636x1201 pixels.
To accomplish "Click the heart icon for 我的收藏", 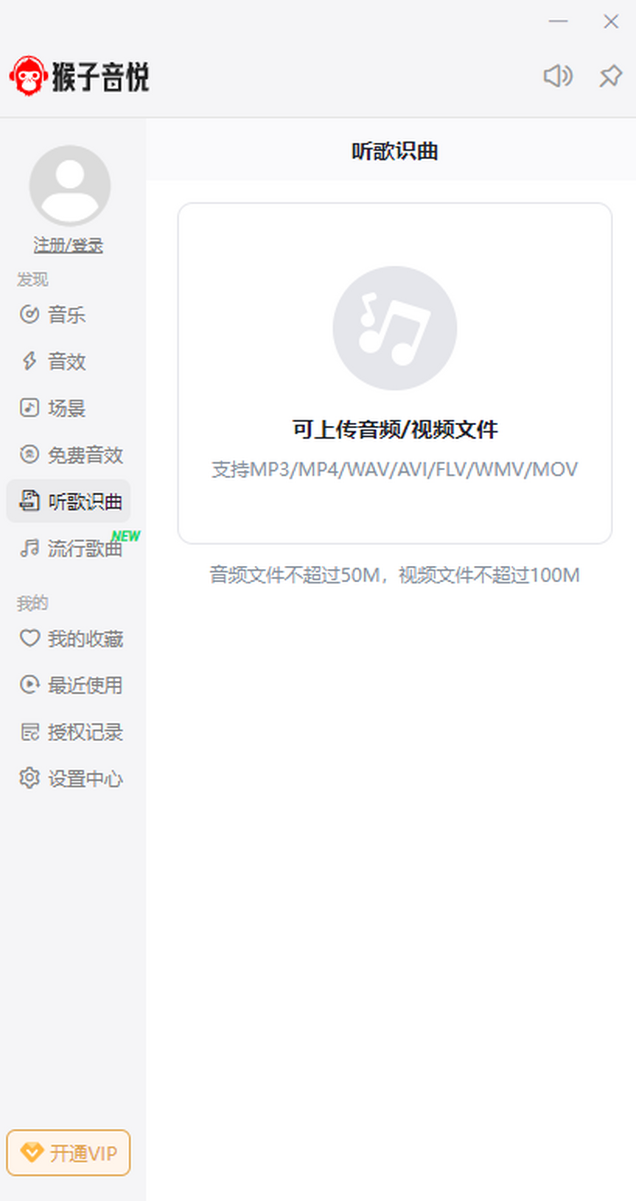I will click(29, 638).
